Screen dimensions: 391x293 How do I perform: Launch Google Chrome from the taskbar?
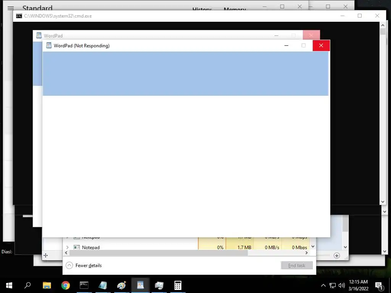[66, 285]
